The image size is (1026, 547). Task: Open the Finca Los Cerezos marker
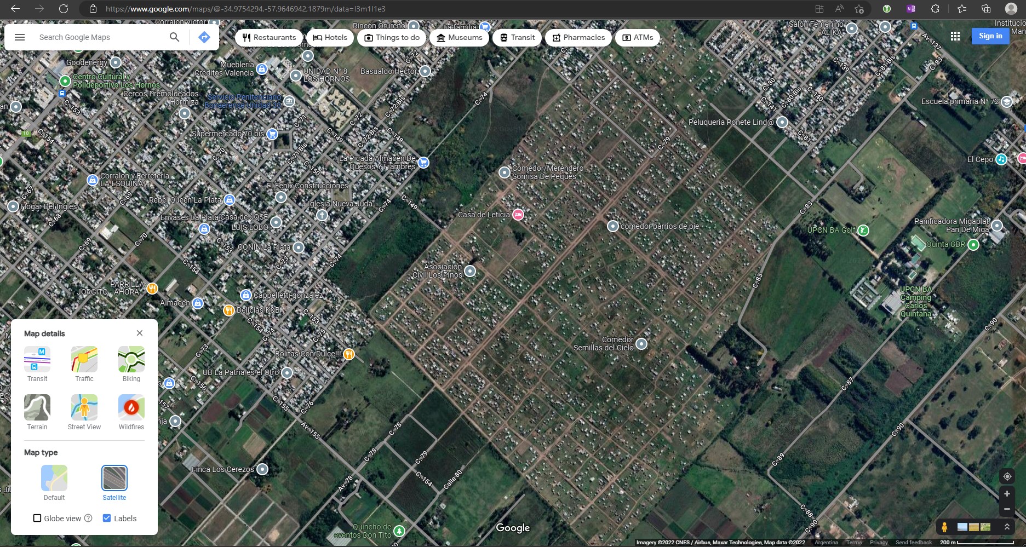pyautogui.click(x=262, y=469)
